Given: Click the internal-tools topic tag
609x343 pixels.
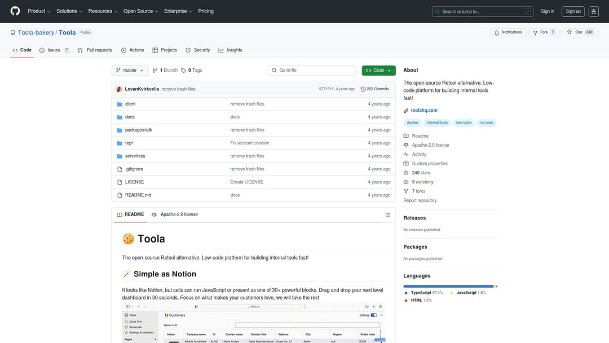Looking at the screenshot, I should 437,123.
